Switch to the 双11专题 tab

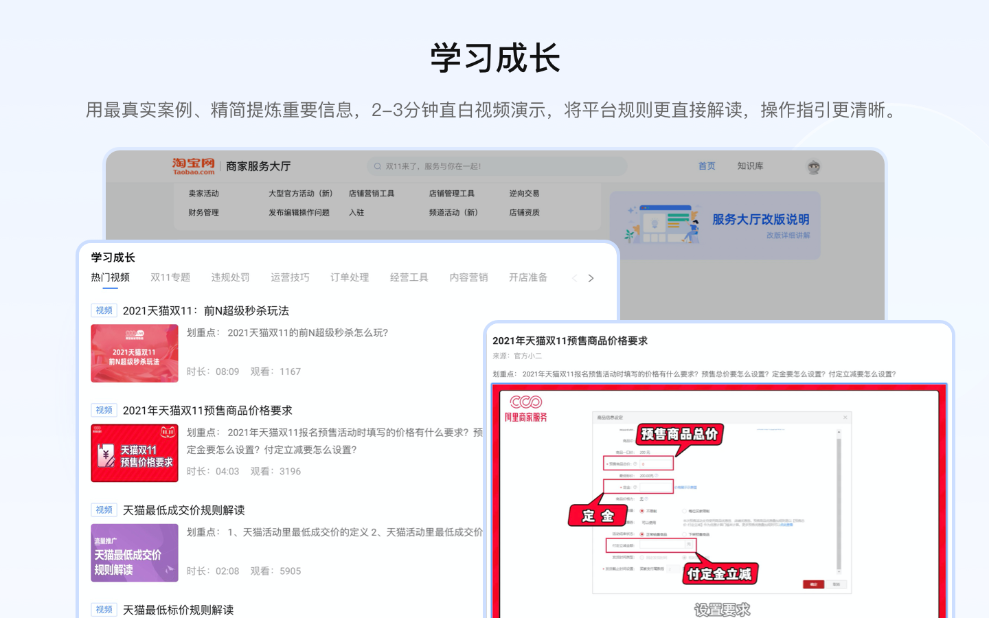tap(170, 277)
